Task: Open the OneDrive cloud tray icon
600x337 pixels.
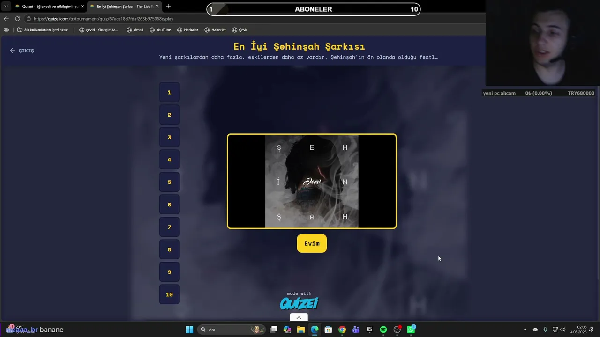Action: (535, 330)
